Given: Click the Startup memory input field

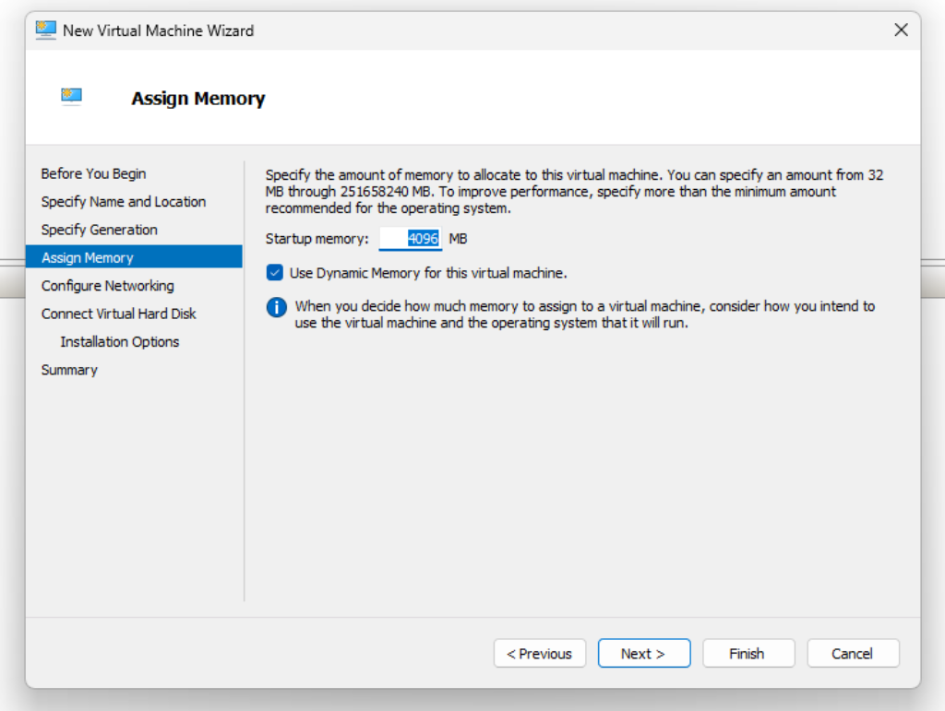Looking at the screenshot, I should tap(411, 239).
